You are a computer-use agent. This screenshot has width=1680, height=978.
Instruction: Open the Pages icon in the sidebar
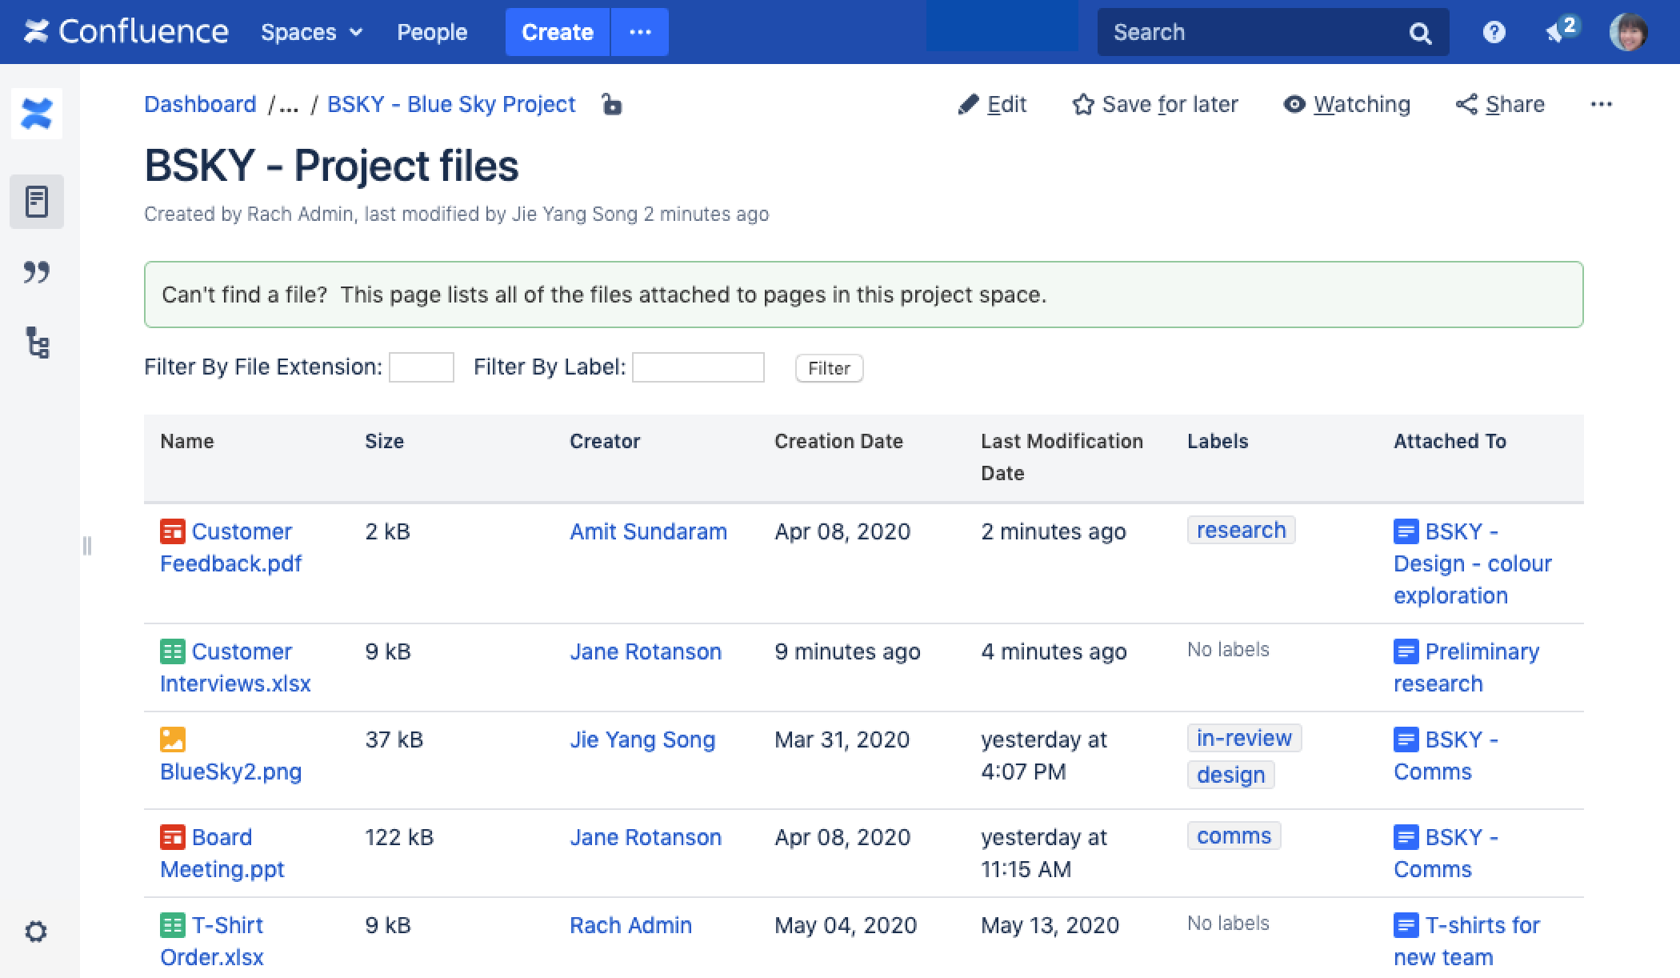pyautogui.click(x=37, y=202)
